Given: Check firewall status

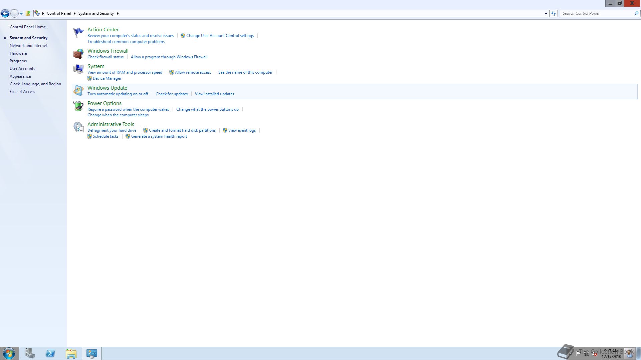Looking at the screenshot, I should point(105,57).
